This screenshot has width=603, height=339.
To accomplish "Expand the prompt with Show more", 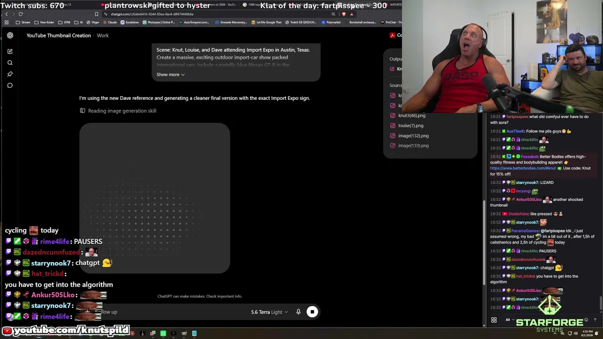I will click(x=171, y=74).
